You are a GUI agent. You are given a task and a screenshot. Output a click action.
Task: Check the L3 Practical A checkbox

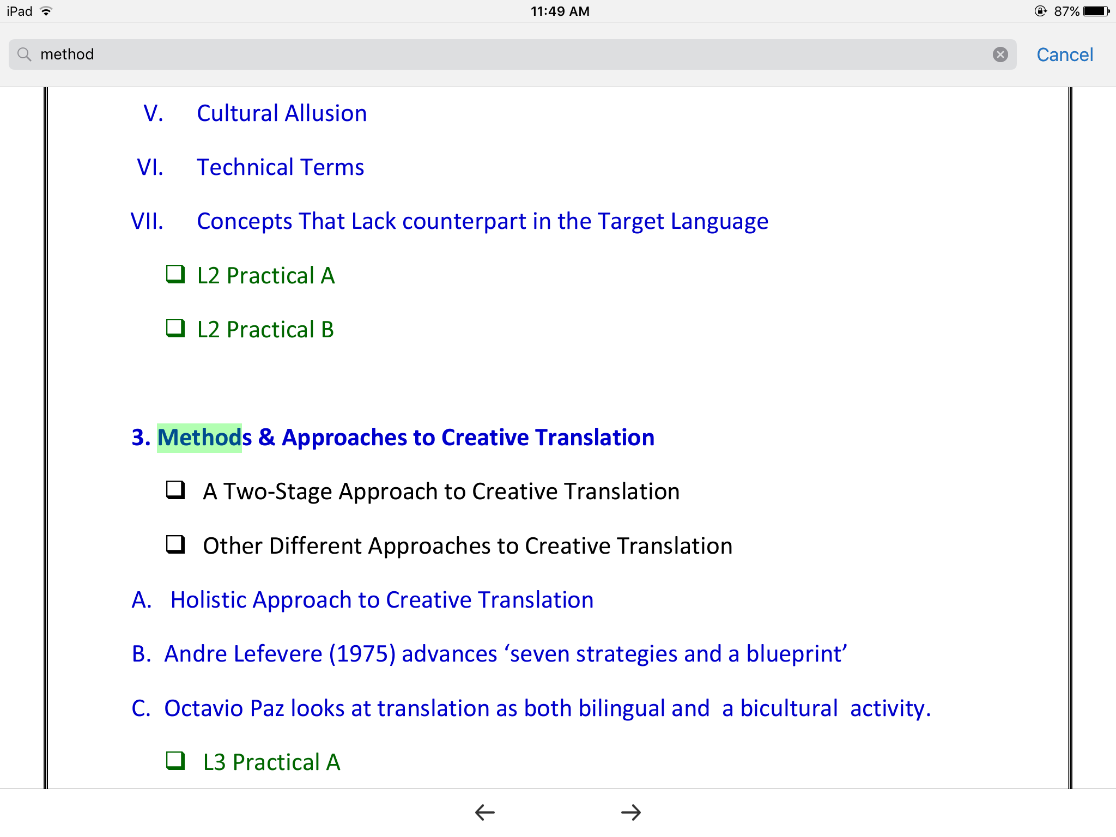[x=175, y=760]
